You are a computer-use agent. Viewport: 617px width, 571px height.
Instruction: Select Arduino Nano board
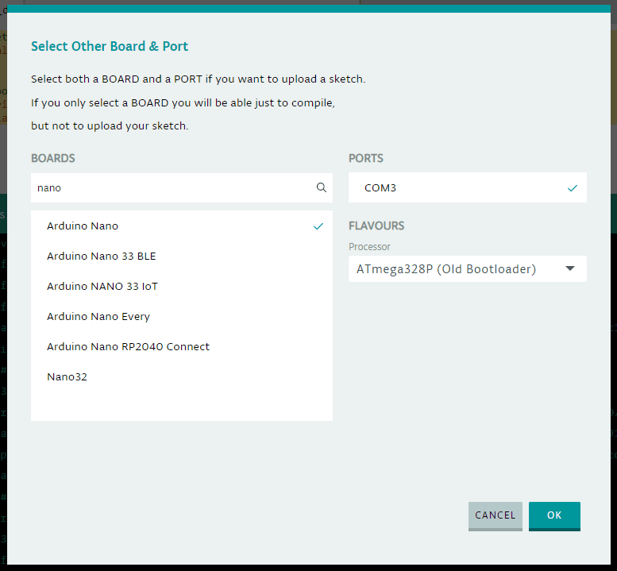[x=181, y=226]
